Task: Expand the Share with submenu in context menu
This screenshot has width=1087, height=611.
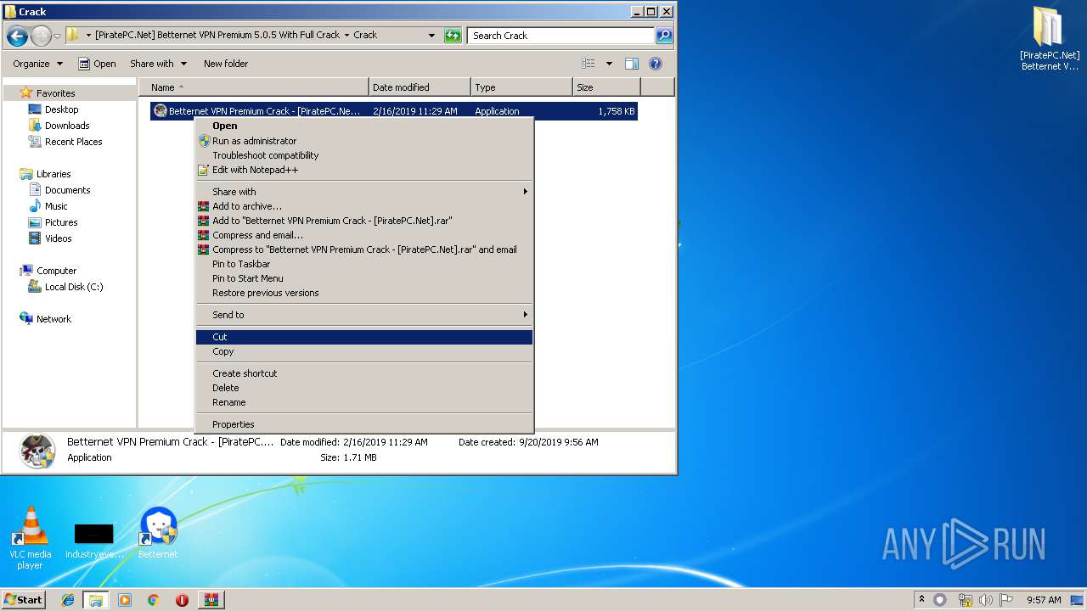Action: coord(364,192)
